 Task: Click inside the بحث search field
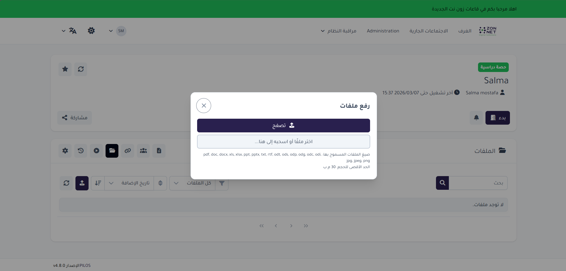[x=477, y=183]
